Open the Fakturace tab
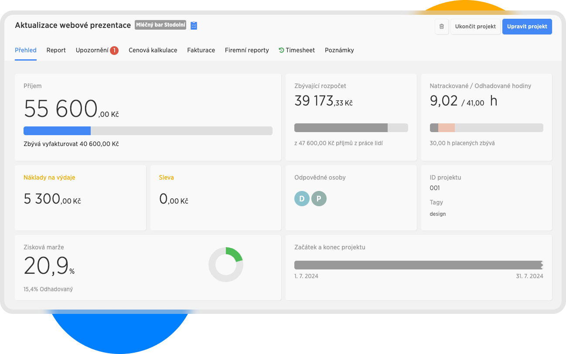This screenshot has width=566, height=354. pyautogui.click(x=201, y=50)
